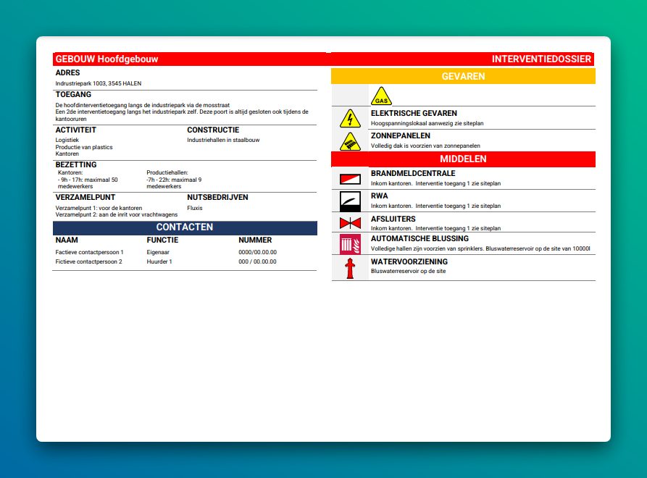Click the electrical hazard lightning icon
Screen dimensions: 647x478
pyautogui.click(x=350, y=119)
